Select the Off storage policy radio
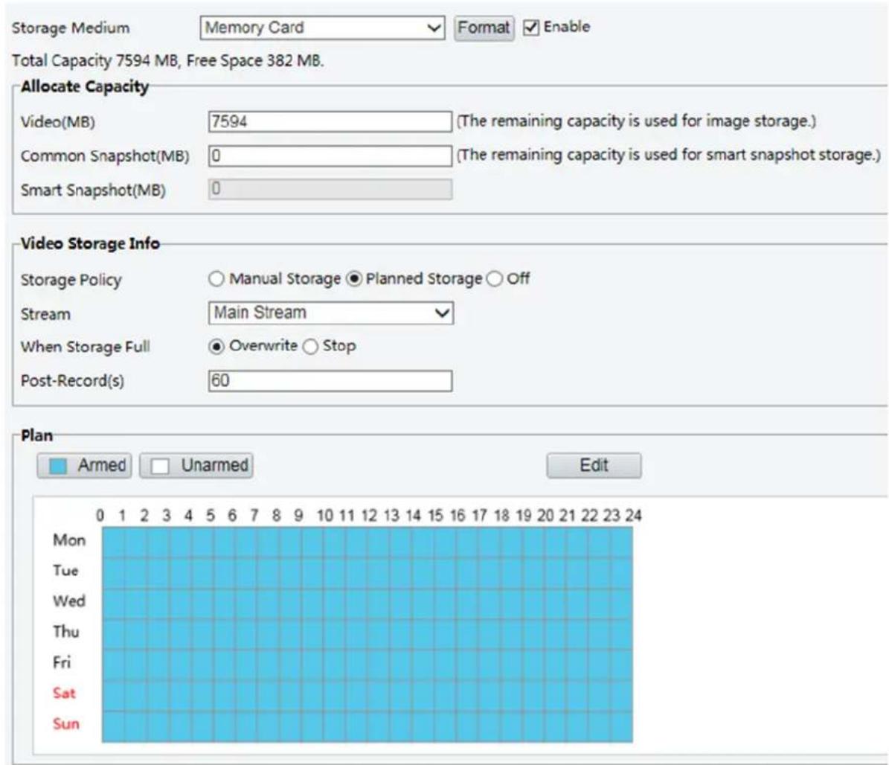 (495, 279)
